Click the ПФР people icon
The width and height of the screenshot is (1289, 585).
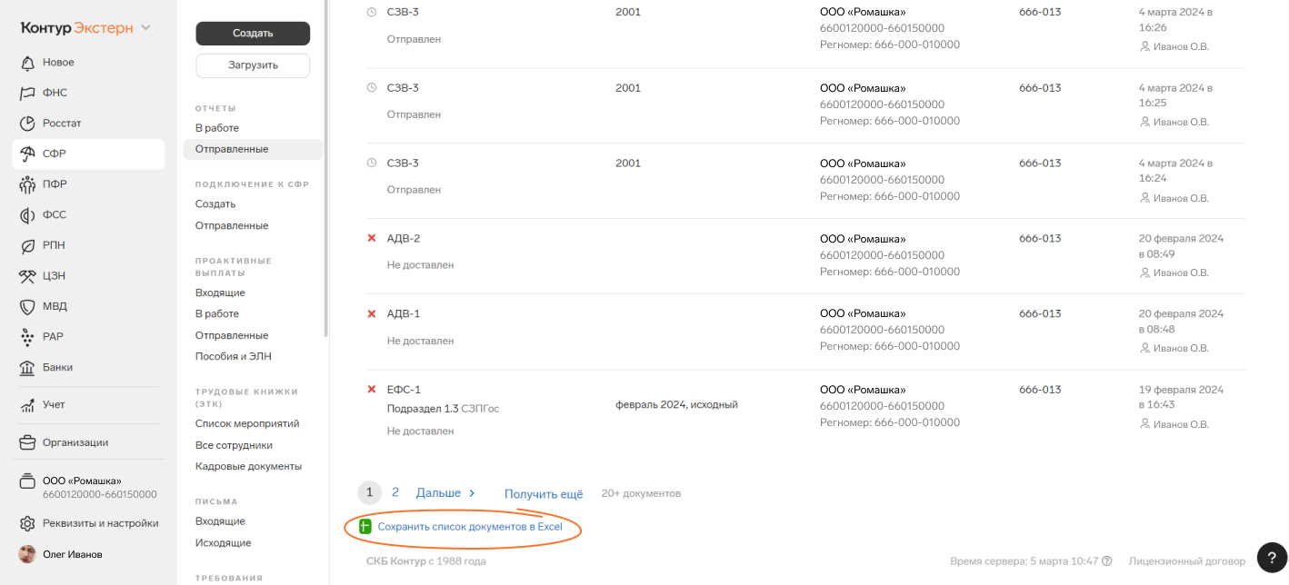pyautogui.click(x=27, y=184)
